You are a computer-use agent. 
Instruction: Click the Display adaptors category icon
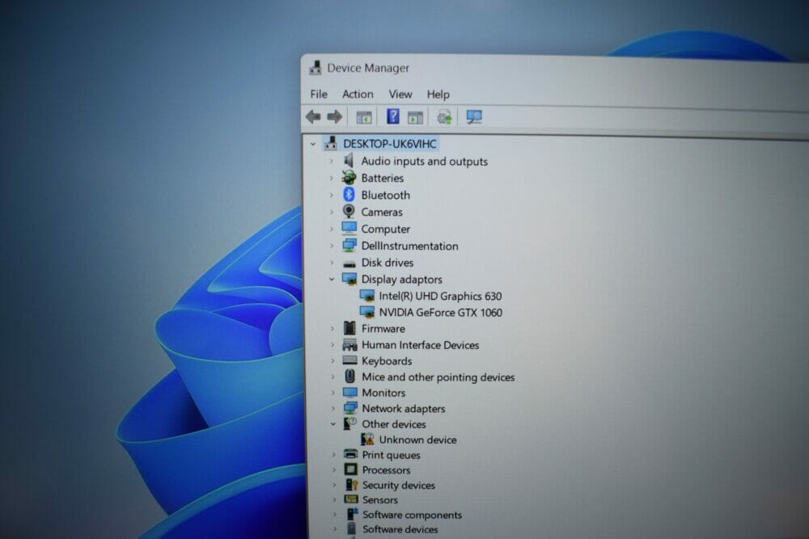[349, 280]
